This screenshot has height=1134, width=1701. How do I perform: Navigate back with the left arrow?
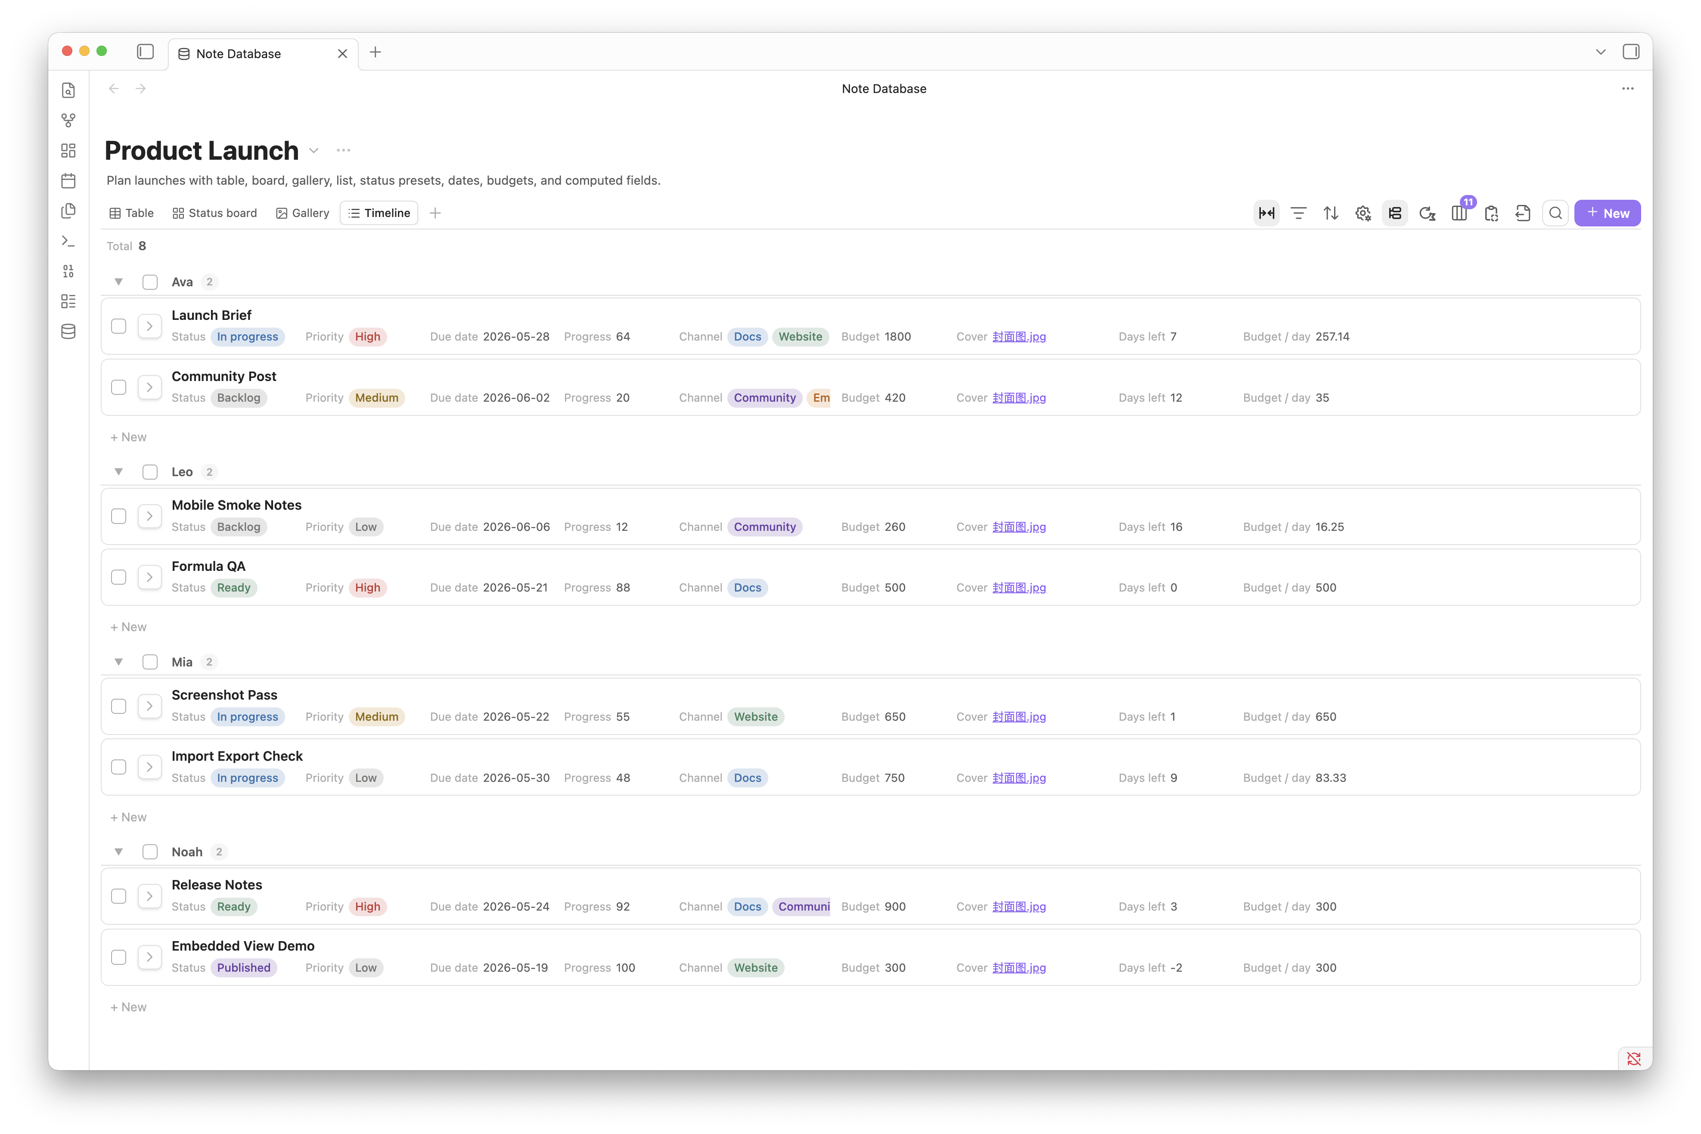tap(114, 88)
